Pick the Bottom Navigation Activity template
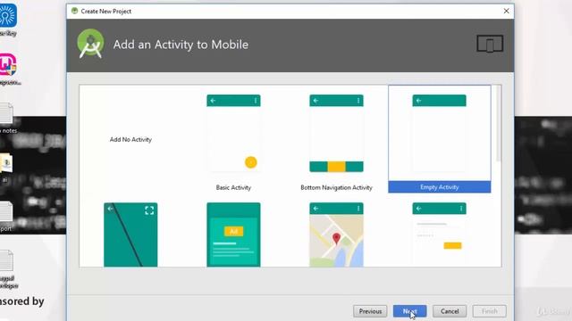Image resolution: width=572 pixels, height=321 pixels. click(336, 134)
